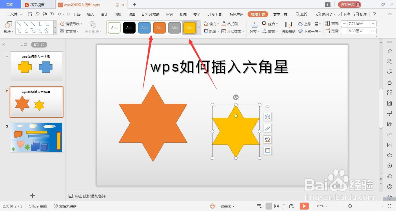396x211 pixels.
Task: Switch to Slide Sorter view
Action: click(x=277, y=206)
